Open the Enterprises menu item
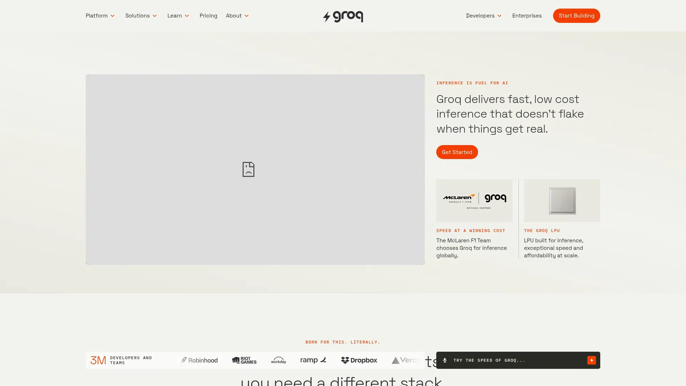 click(527, 16)
